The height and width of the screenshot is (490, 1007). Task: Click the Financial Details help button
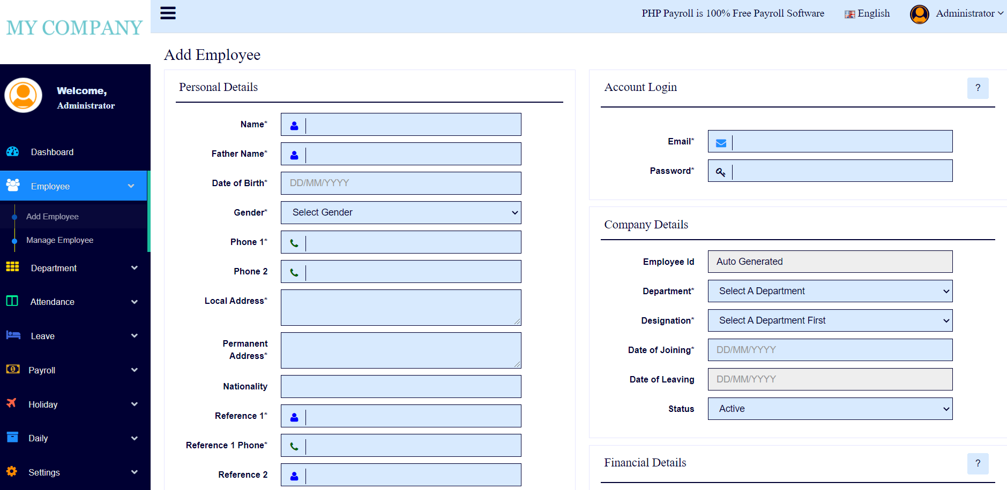pos(978,464)
